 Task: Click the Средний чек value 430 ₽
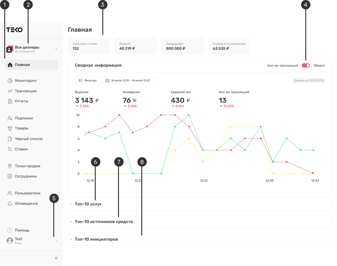click(x=180, y=101)
